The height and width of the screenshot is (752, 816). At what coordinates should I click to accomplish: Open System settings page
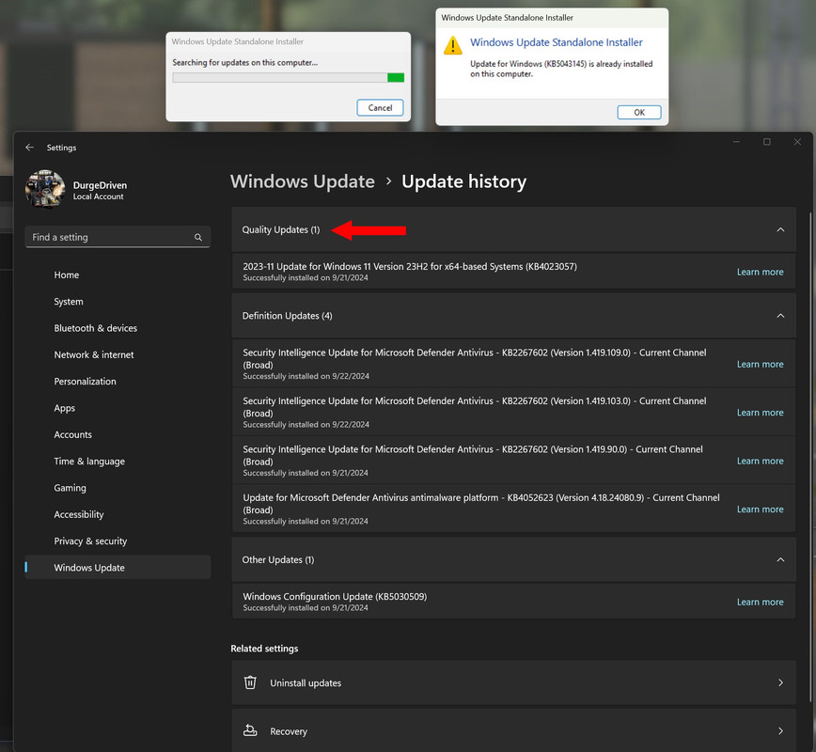[118, 302]
